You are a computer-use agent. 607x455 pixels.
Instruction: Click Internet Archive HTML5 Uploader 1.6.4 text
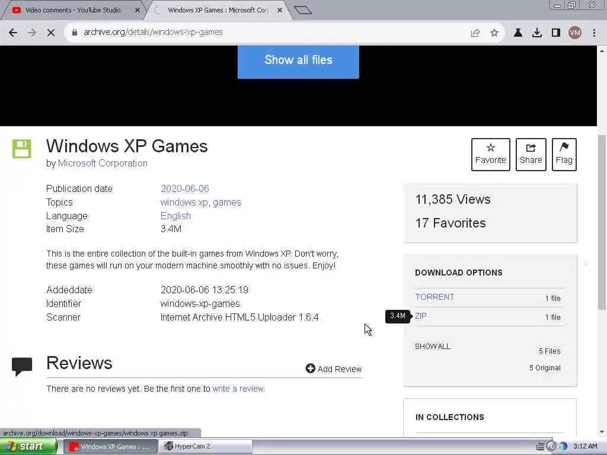click(239, 318)
